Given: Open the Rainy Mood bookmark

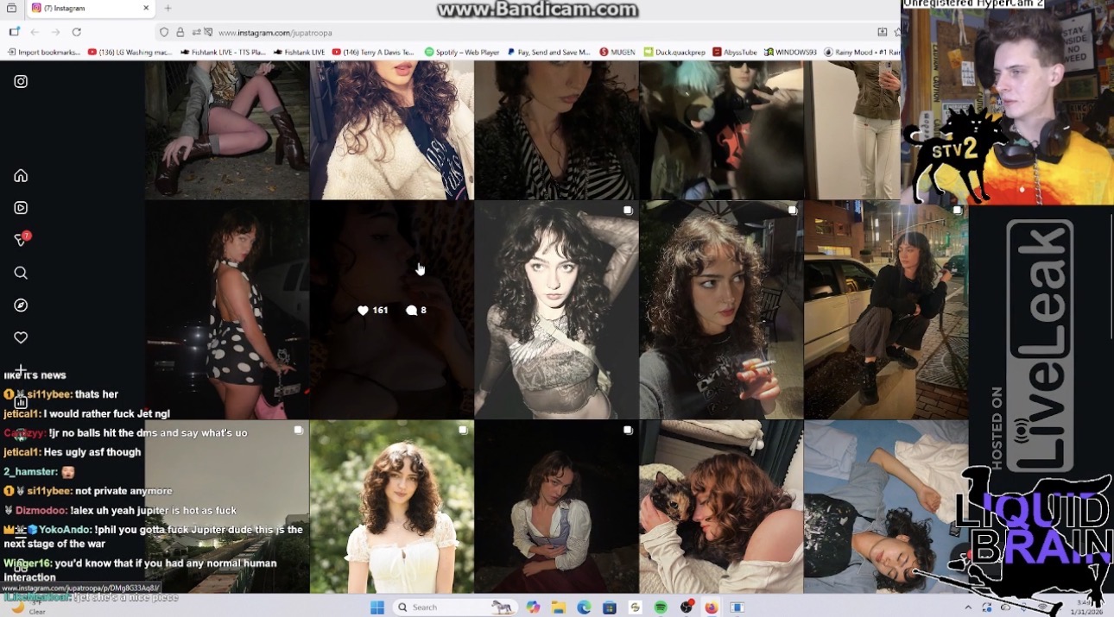Looking at the screenshot, I should click(x=862, y=53).
